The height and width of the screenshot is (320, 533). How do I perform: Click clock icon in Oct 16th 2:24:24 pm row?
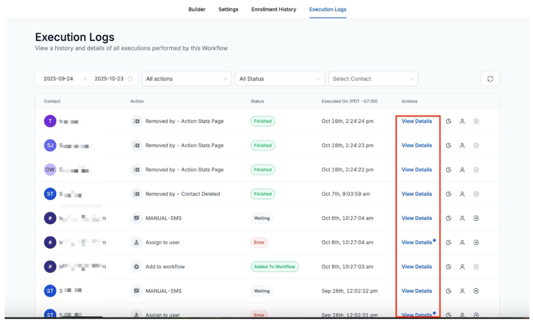pos(449,121)
